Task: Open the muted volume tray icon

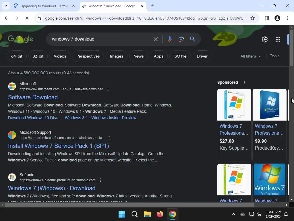Action: [x=259, y=214]
